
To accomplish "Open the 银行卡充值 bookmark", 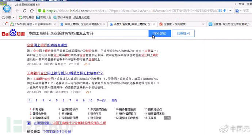I will point(62,17).
